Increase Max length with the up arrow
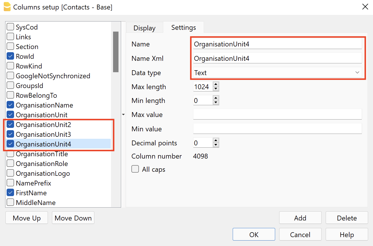This screenshot has height=246, width=373. (216, 85)
